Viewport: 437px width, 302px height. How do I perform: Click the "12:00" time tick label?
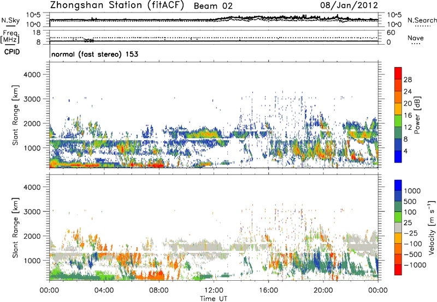[214, 291]
